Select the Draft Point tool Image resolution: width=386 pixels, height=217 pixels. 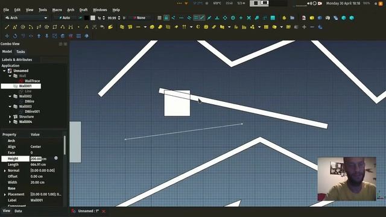tap(78, 27)
